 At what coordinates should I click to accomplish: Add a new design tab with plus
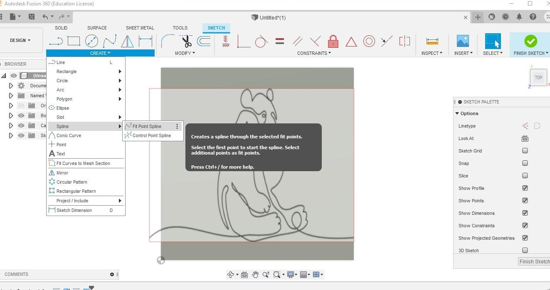(x=478, y=17)
